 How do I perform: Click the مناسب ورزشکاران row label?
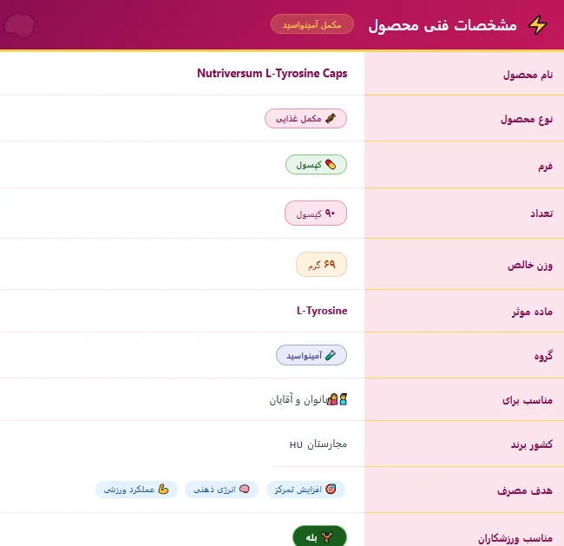click(x=515, y=538)
